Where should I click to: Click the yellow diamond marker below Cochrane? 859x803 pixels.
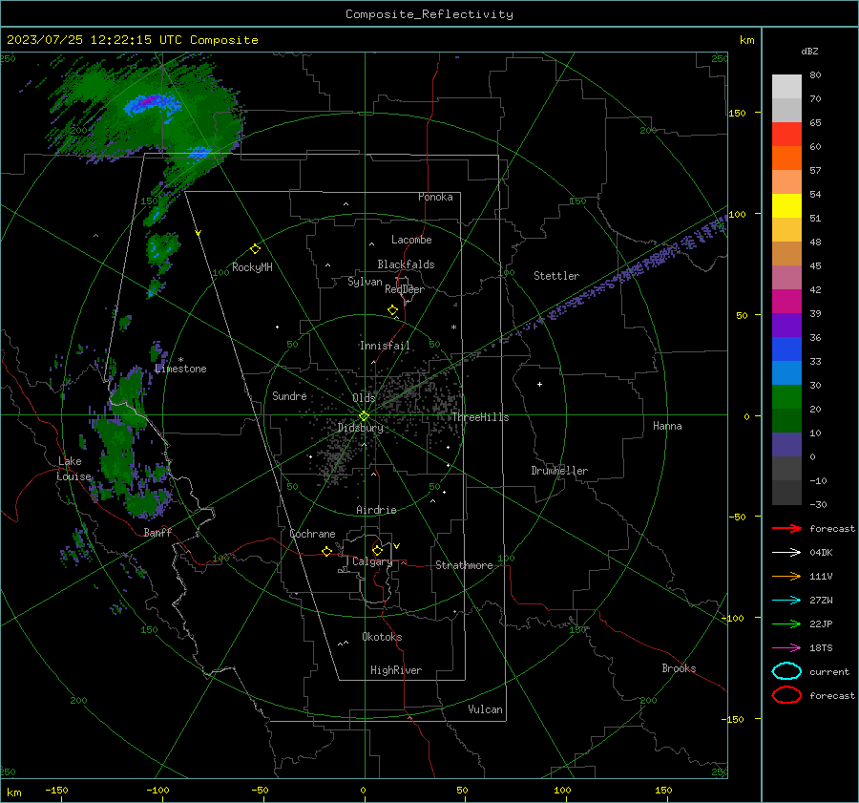(326, 551)
